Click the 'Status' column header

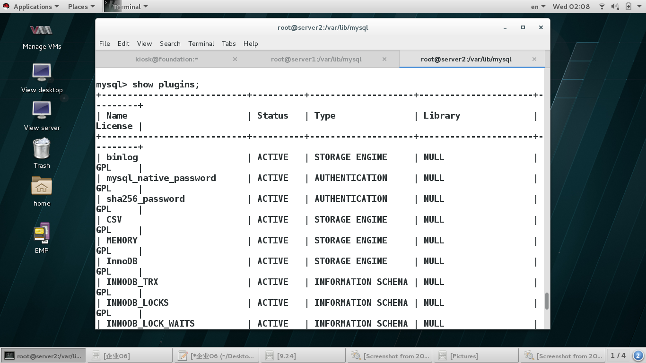[x=273, y=116]
